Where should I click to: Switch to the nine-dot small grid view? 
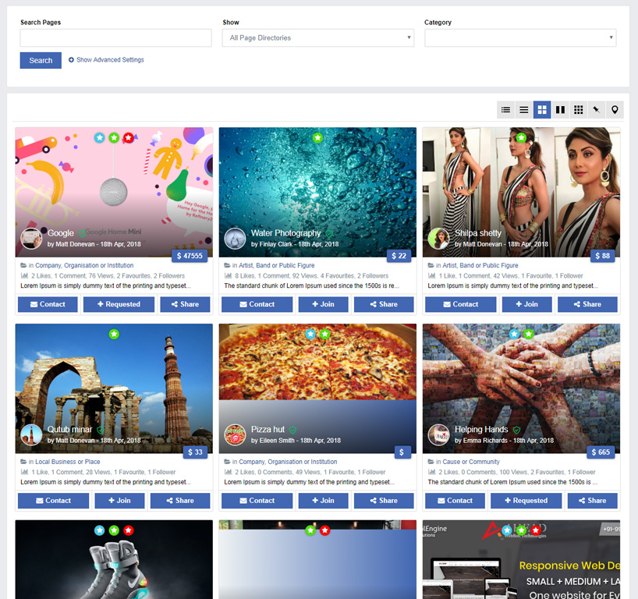pyautogui.click(x=578, y=110)
